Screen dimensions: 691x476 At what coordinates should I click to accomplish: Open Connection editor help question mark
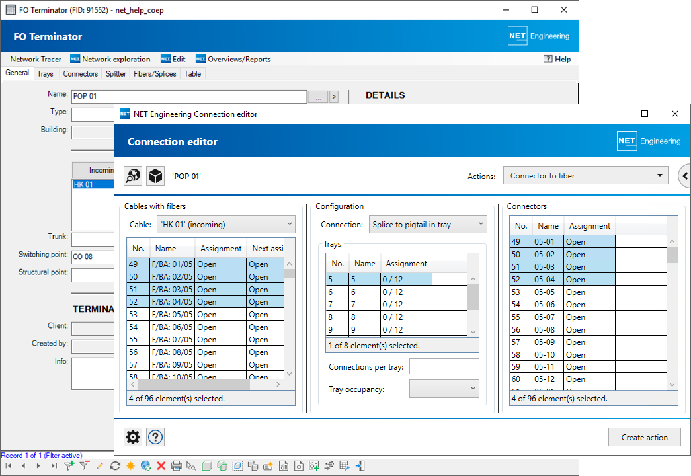[x=155, y=437]
